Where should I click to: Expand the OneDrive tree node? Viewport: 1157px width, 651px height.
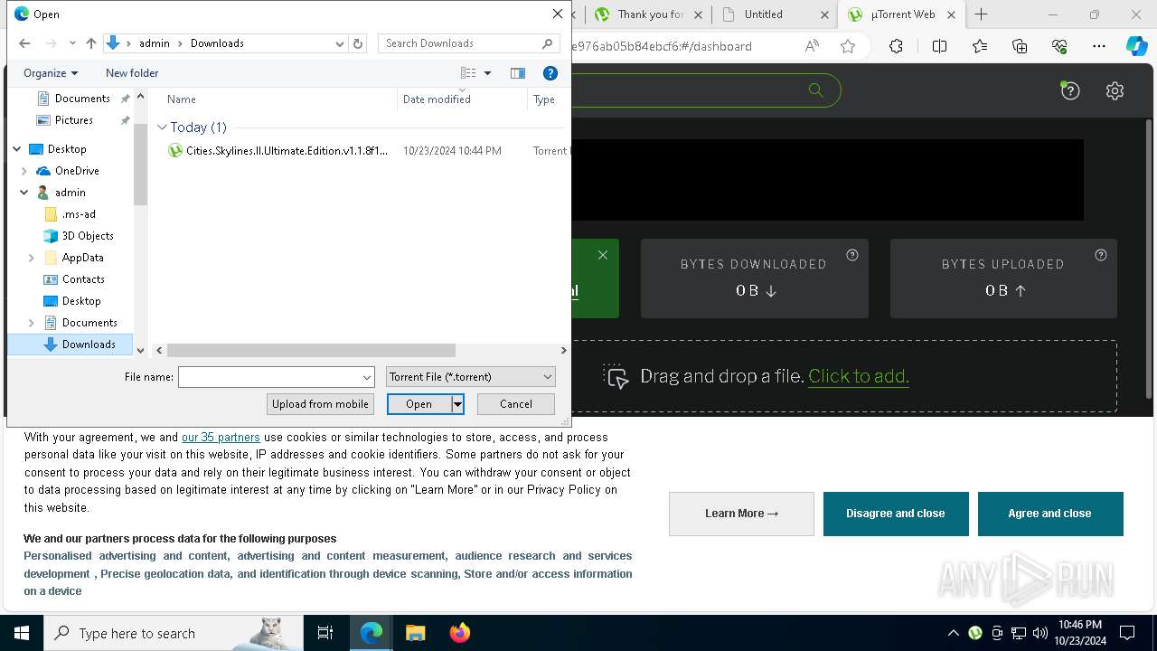coord(24,171)
